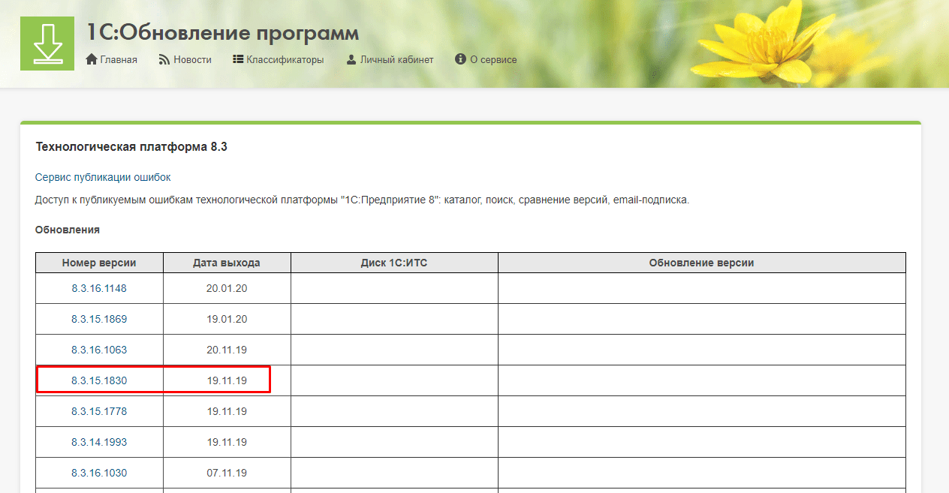
Task: Open the О сервисе page
Action: (x=493, y=59)
